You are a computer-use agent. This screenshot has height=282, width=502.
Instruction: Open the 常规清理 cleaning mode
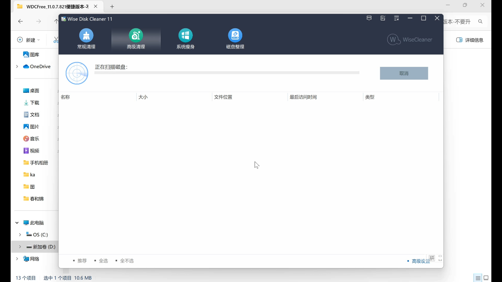(86, 39)
